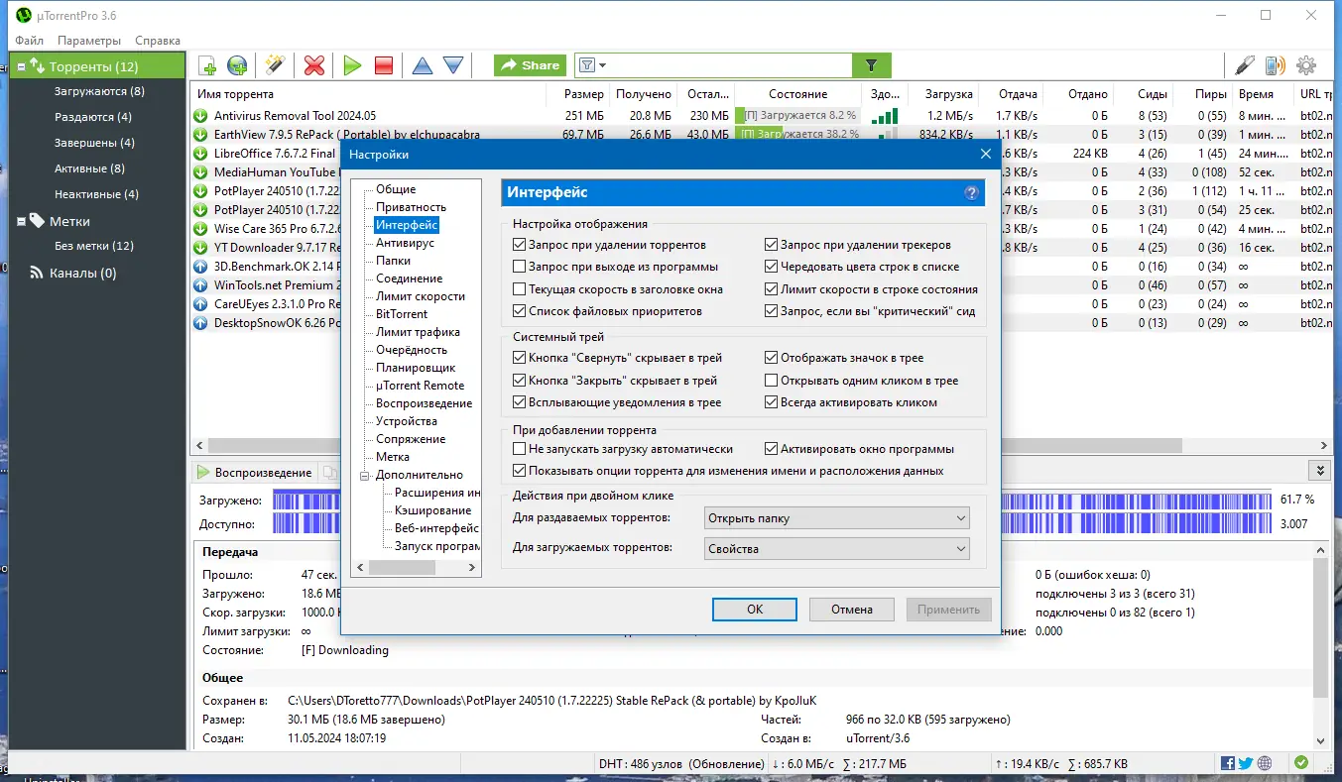Collapse the Дополнительно tree node
1342x782 pixels.
(365, 475)
